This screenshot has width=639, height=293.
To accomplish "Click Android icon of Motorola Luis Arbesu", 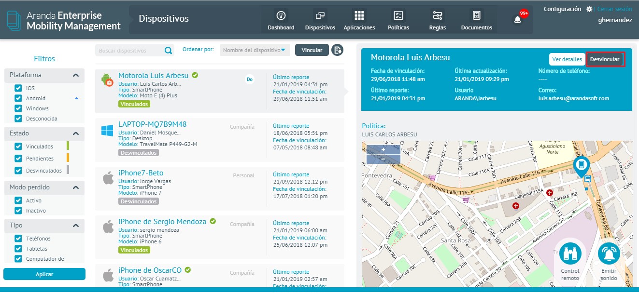I will point(107,80).
